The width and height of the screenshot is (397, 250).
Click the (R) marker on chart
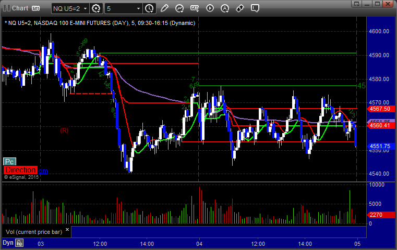[64, 130]
